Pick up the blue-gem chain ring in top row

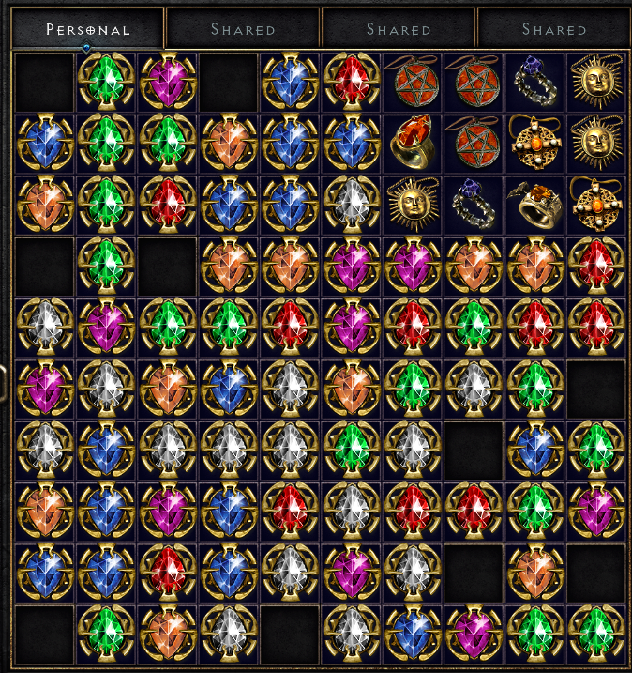[x=534, y=81]
